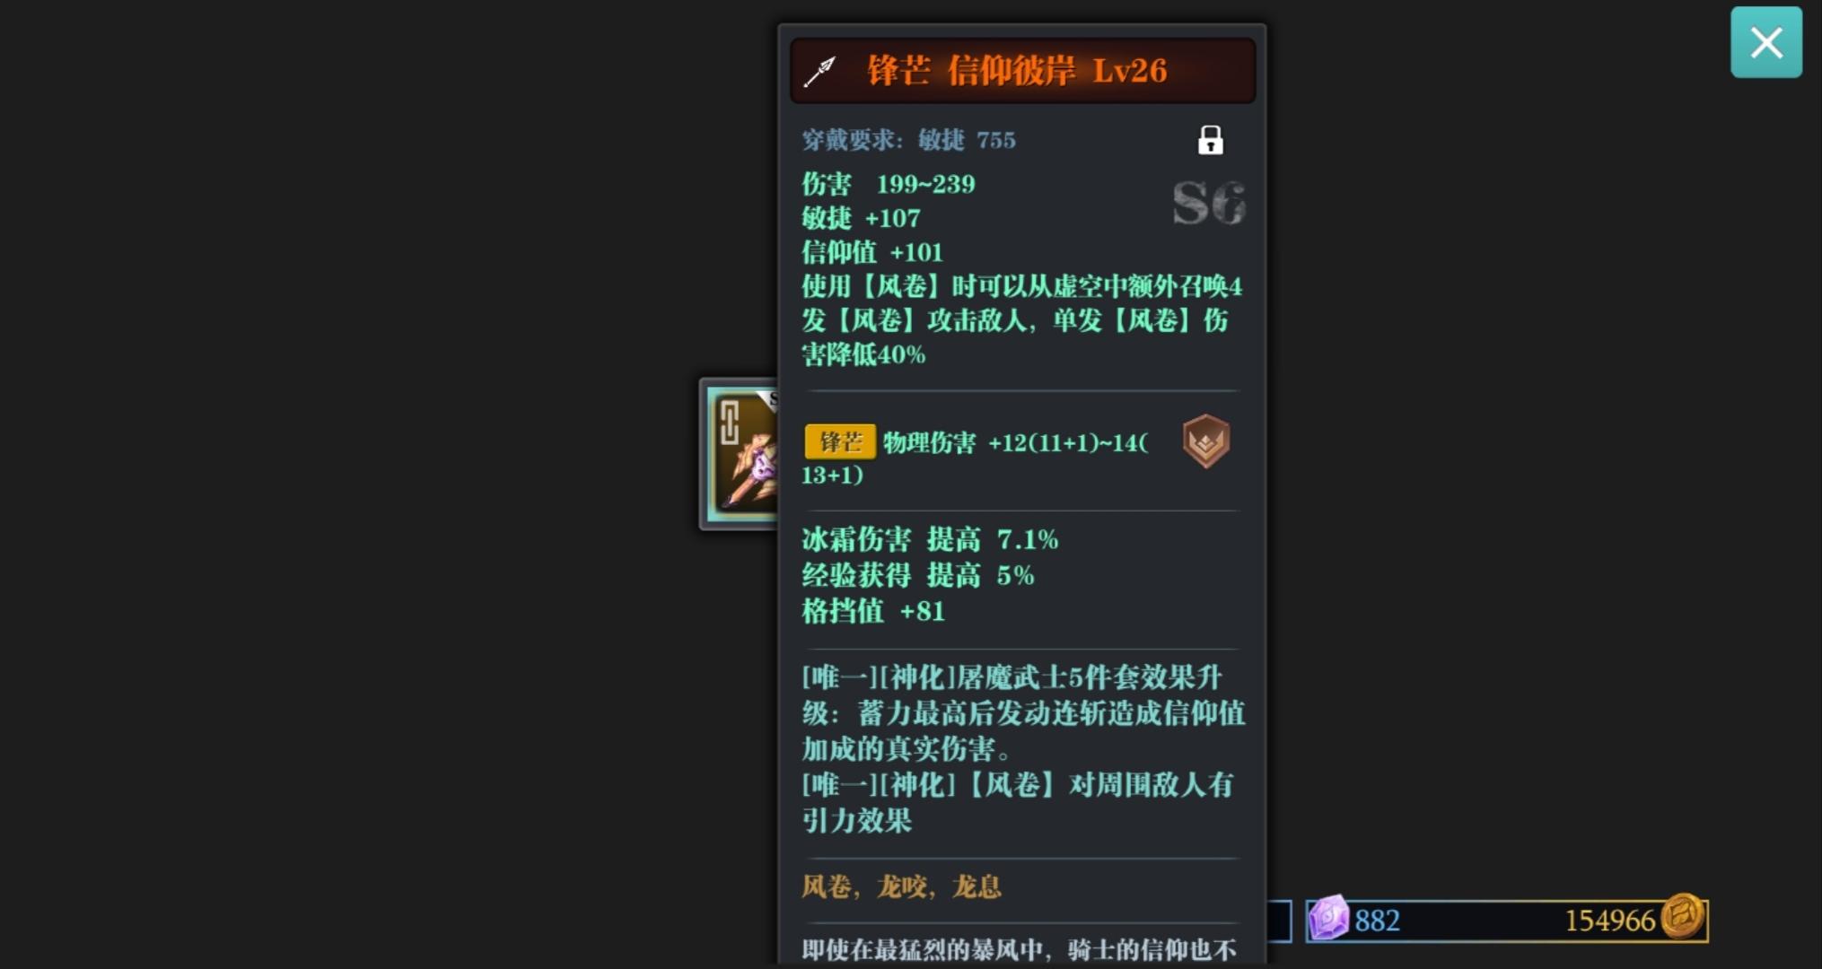Click the 伤害 199~239 stat line
This screenshot has height=969, width=1822.
[889, 184]
